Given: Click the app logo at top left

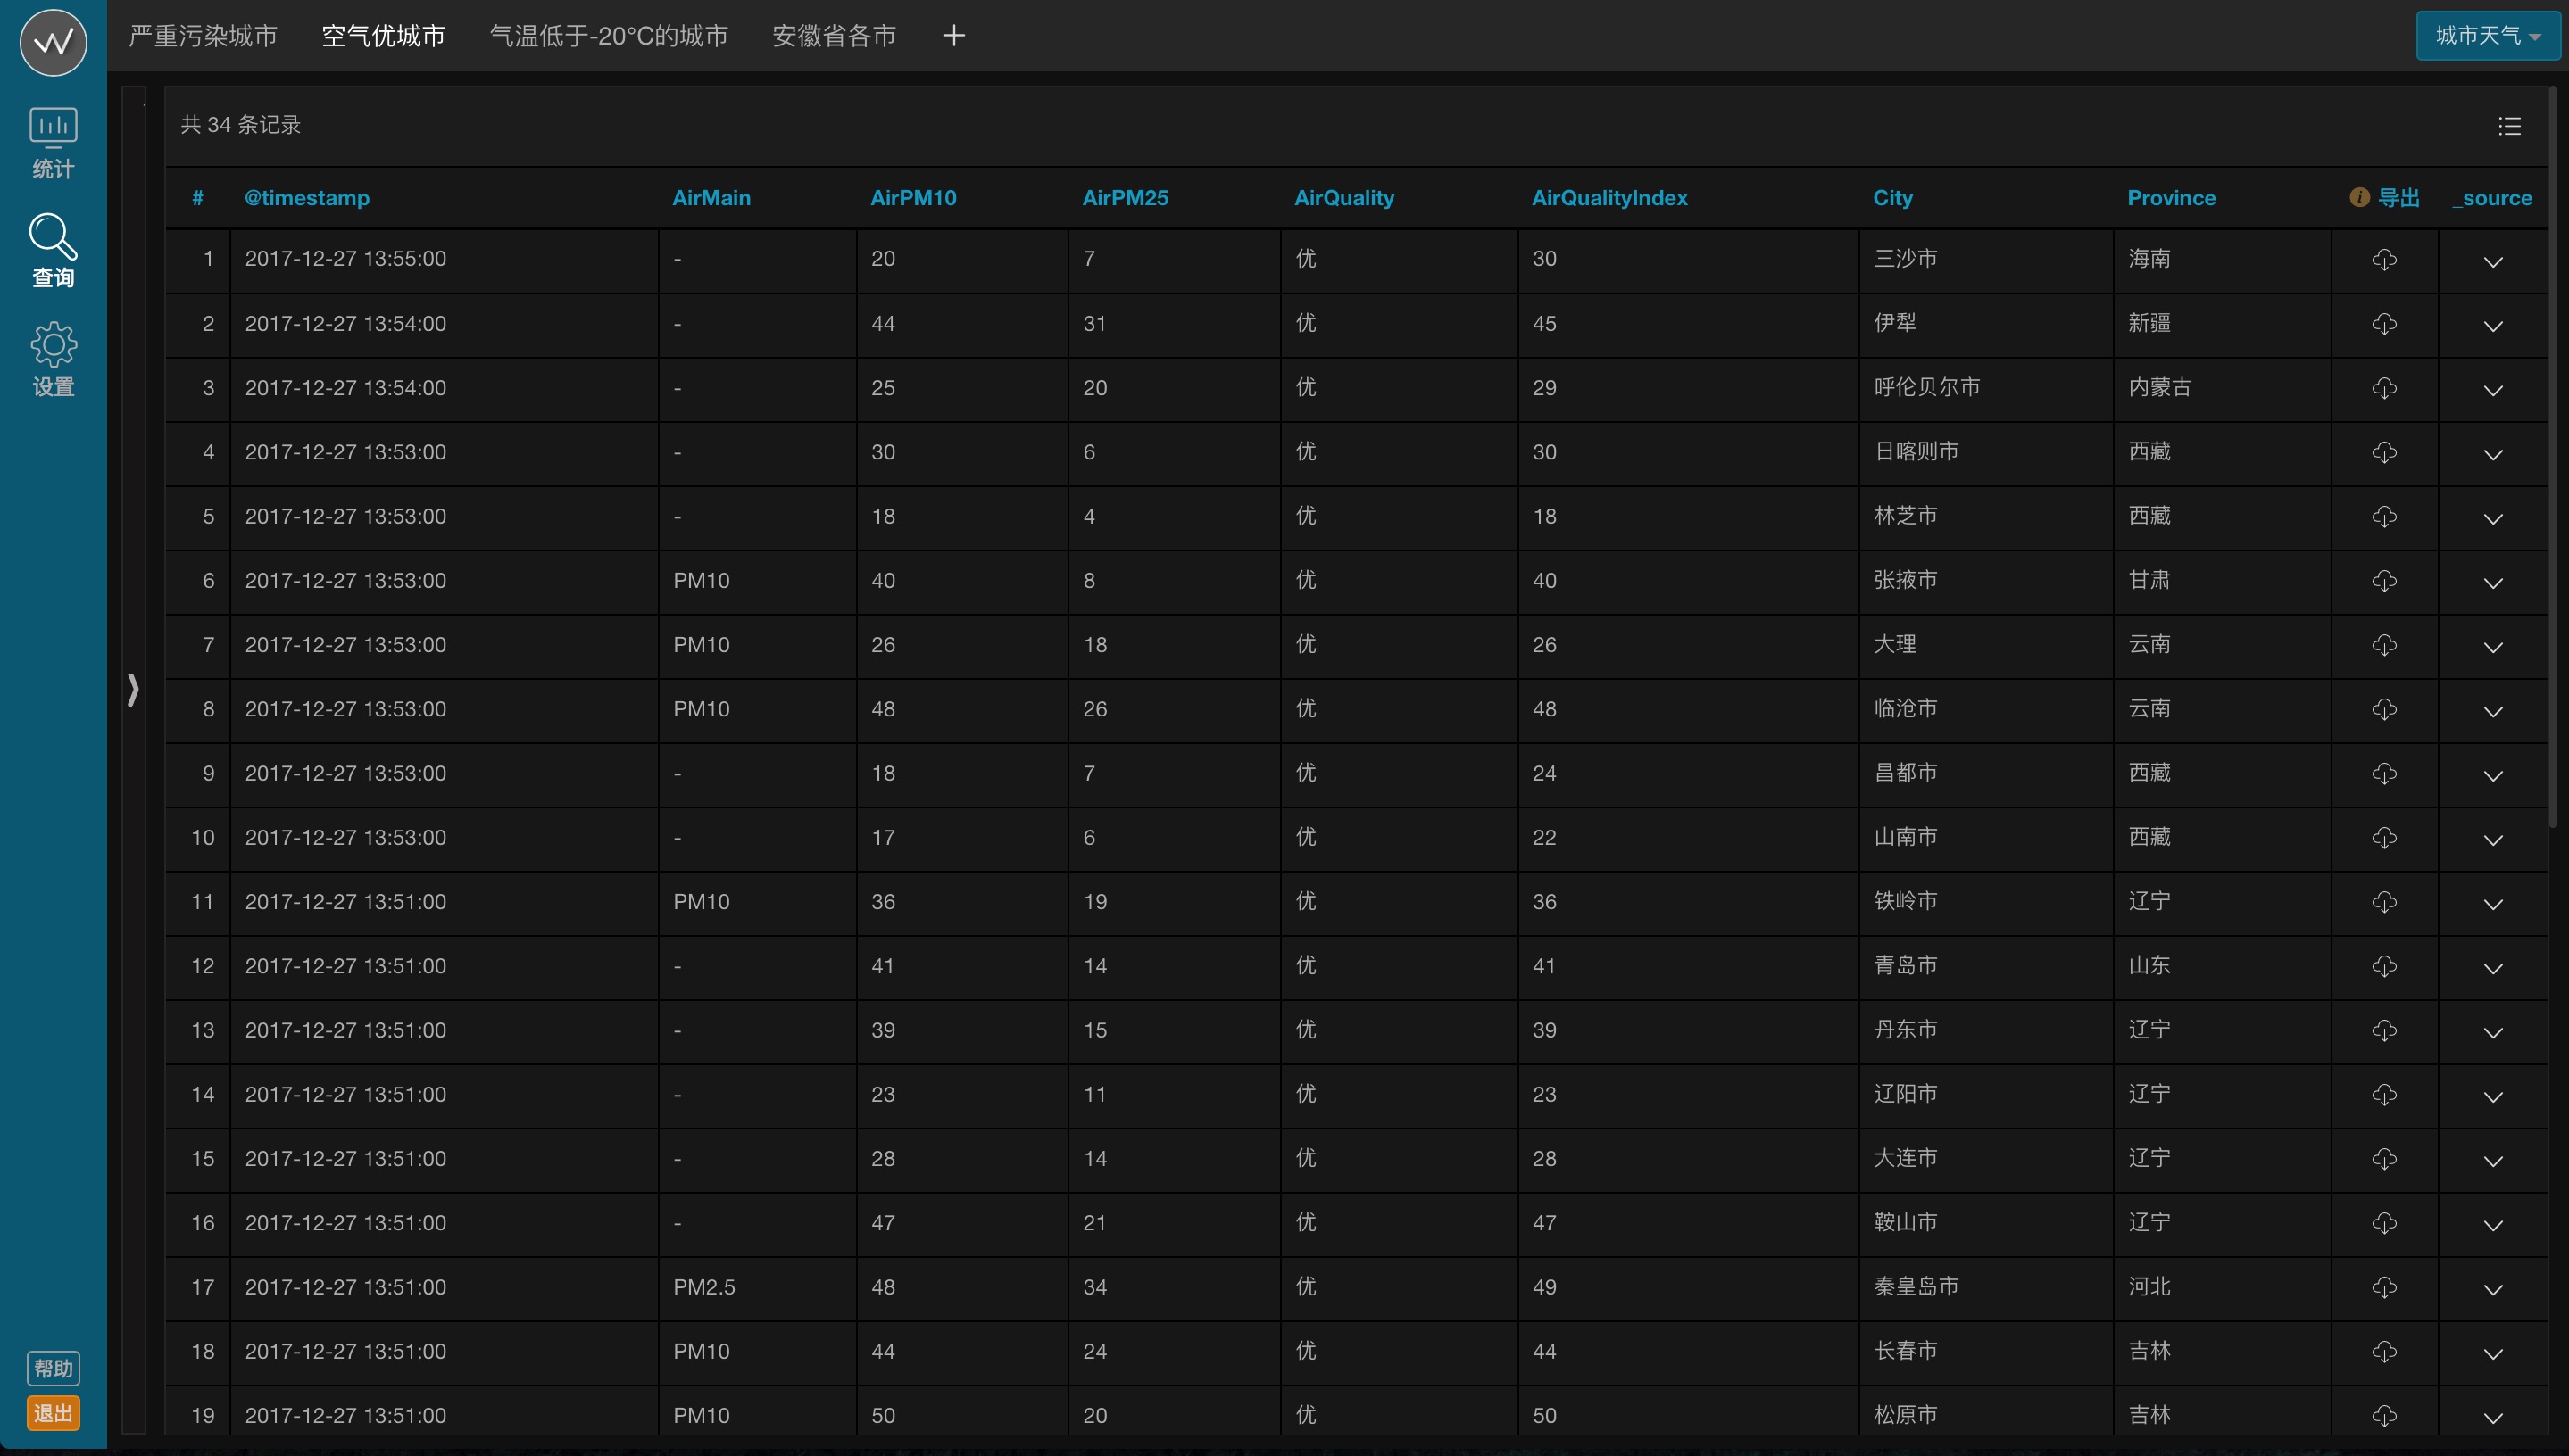Looking at the screenshot, I should tap(53, 42).
